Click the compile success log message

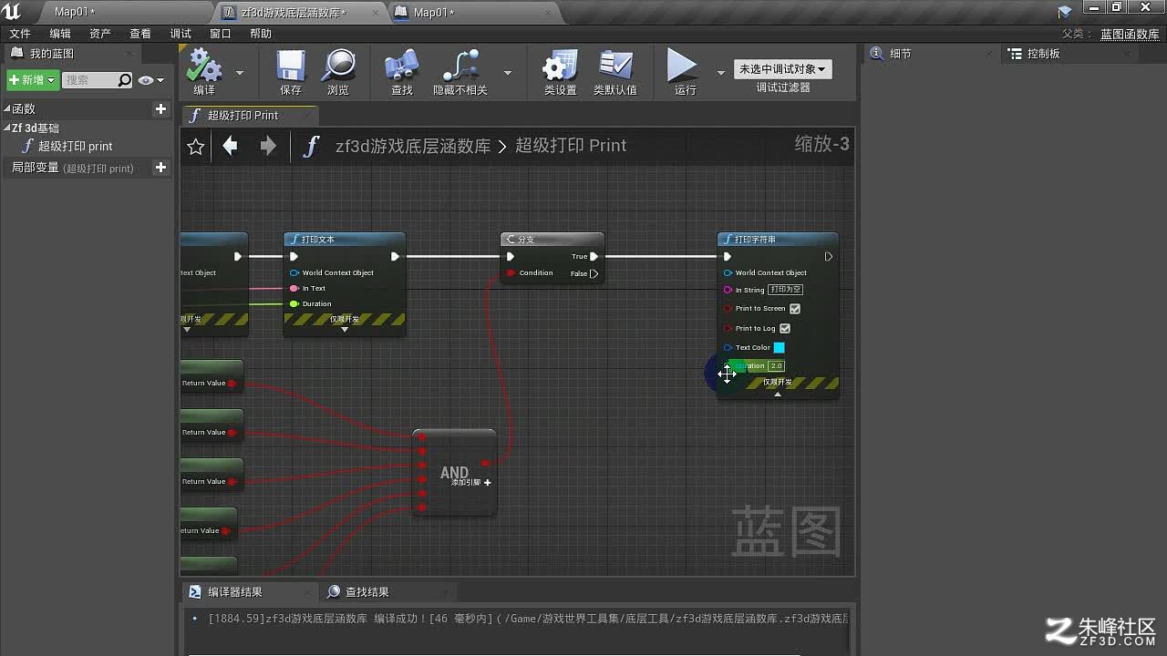[x=527, y=619]
